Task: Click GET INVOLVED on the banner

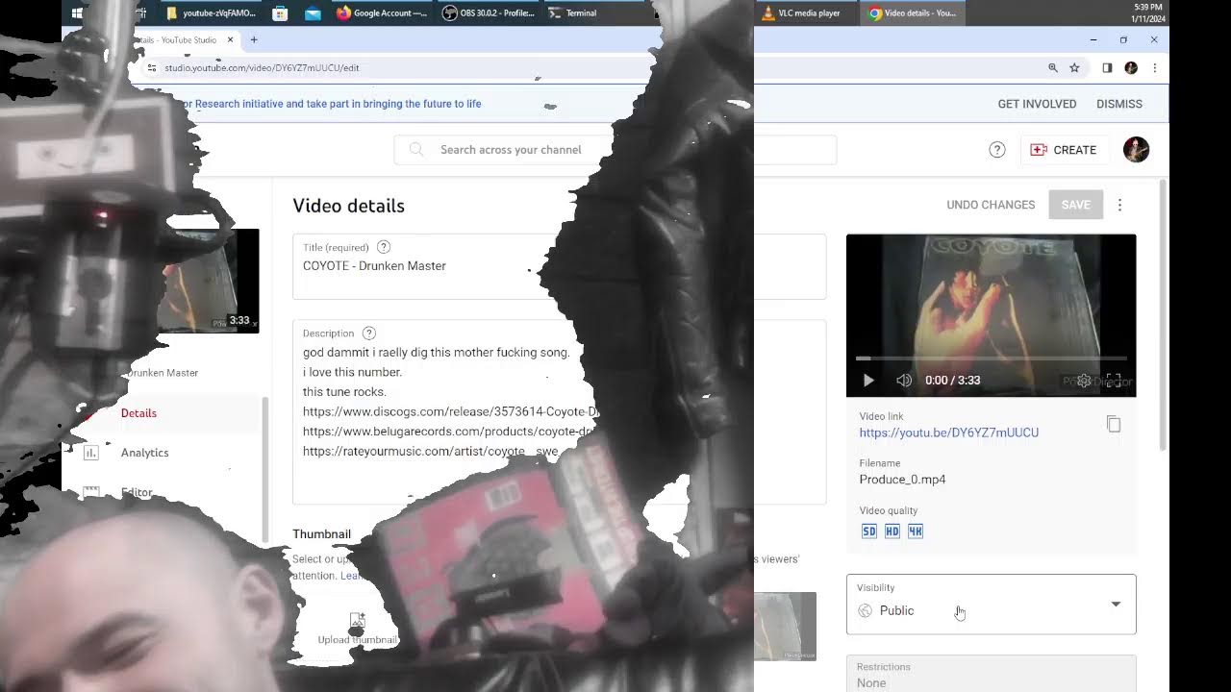Action: click(x=1037, y=104)
